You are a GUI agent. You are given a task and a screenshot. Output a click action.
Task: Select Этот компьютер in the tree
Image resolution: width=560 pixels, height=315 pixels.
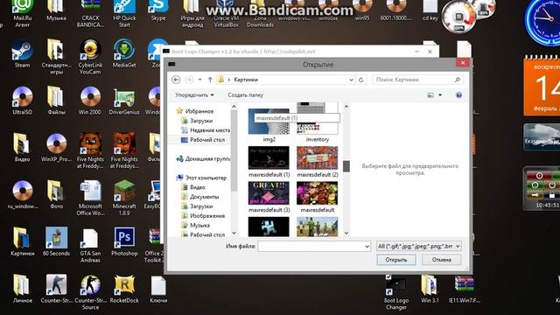202,178
